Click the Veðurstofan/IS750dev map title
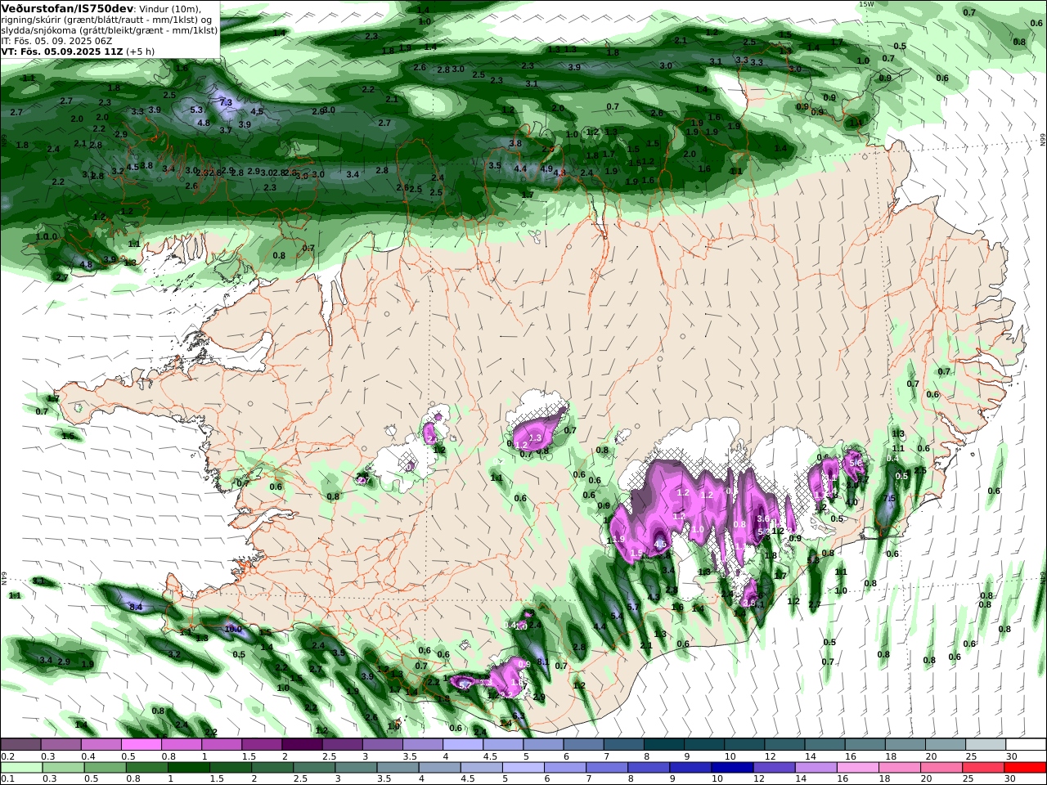The image size is (1047, 785). click(x=68, y=7)
